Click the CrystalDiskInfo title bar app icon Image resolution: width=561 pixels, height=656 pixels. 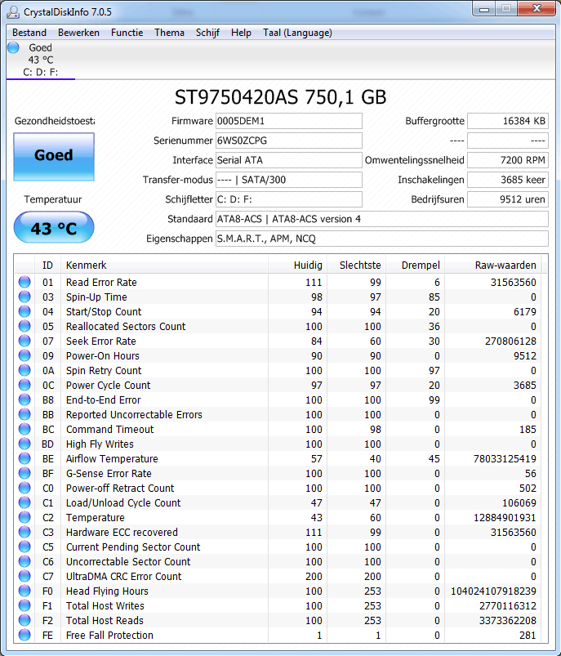[x=13, y=12]
